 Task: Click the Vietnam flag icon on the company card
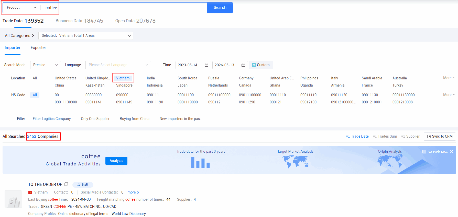click(30, 192)
